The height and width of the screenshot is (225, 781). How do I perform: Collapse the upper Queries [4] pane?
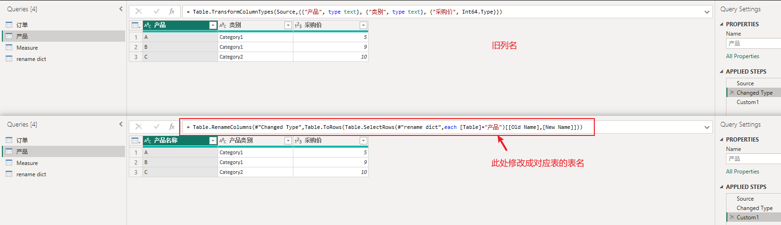coord(121,9)
